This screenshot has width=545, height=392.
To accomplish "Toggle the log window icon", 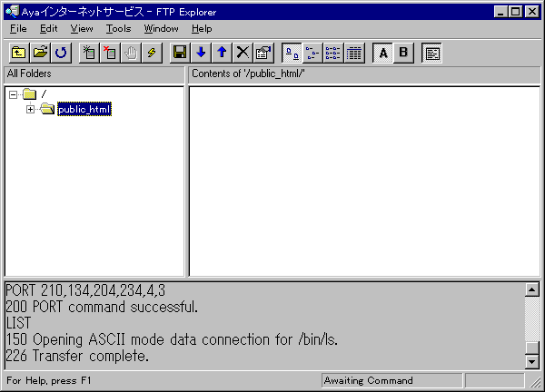I will coord(431,53).
